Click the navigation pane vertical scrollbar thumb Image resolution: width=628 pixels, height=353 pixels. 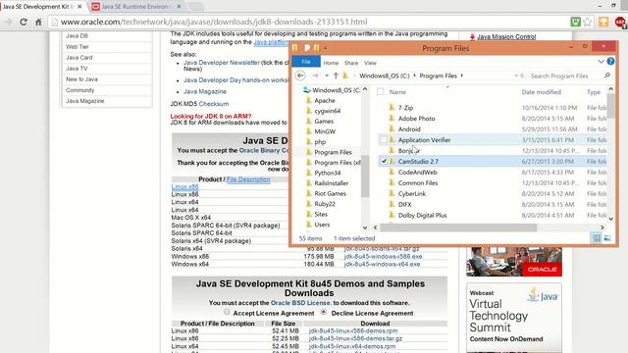[364, 176]
